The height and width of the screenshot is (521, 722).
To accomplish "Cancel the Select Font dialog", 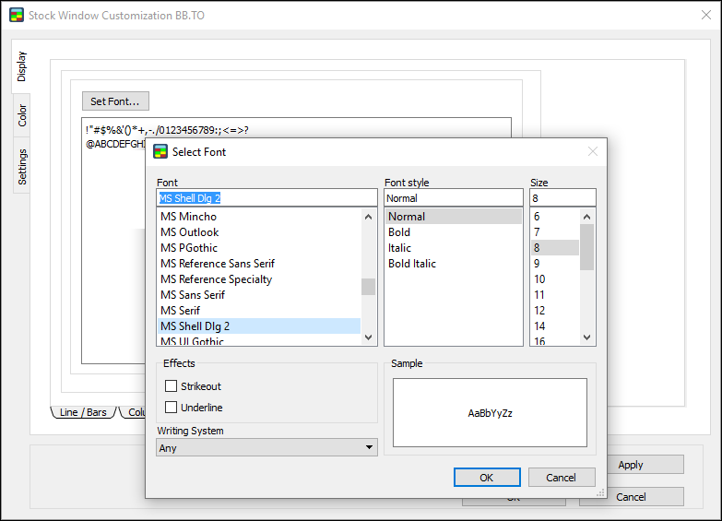I will tap(561, 477).
